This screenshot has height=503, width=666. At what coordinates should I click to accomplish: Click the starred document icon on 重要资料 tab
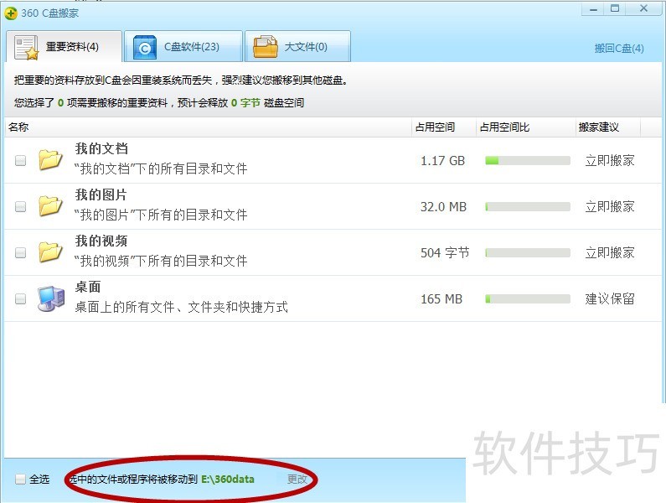(x=27, y=48)
